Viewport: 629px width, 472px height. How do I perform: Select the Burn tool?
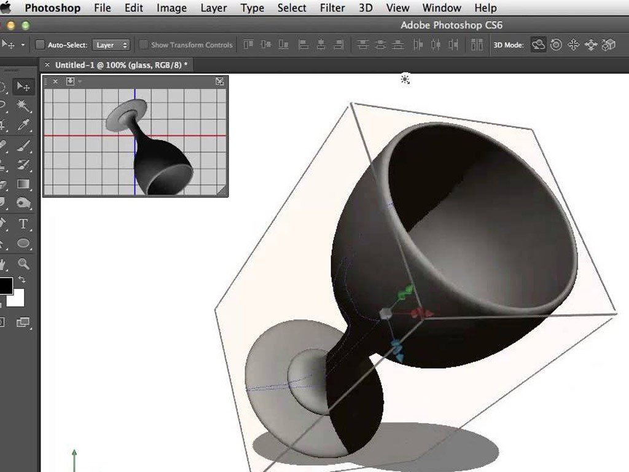pyautogui.click(x=23, y=203)
